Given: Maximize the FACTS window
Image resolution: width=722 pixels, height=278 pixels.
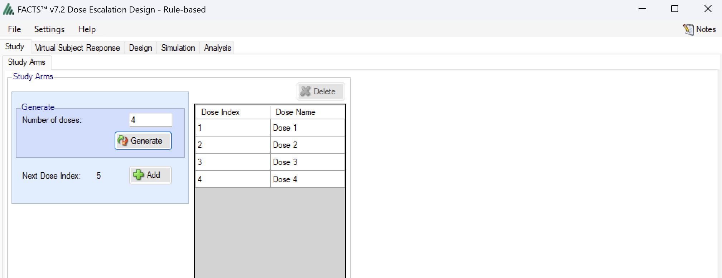Looking at the screenshot, I should (x=675, y=9).
